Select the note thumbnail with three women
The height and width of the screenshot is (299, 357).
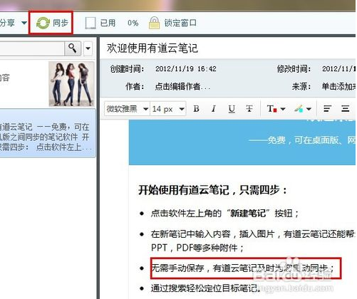coord(71,84)
